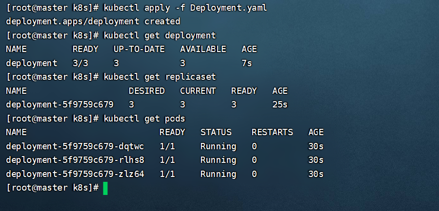
Task: Select replicaset name 'deployment-5f9759c679'
Action: pyautogui.click(x=60, y=105)
